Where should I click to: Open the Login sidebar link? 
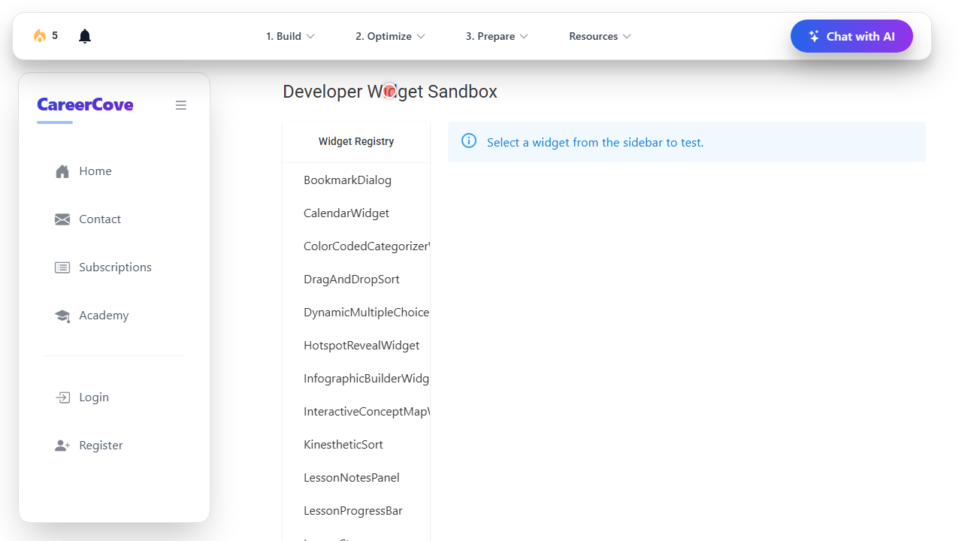114,397
